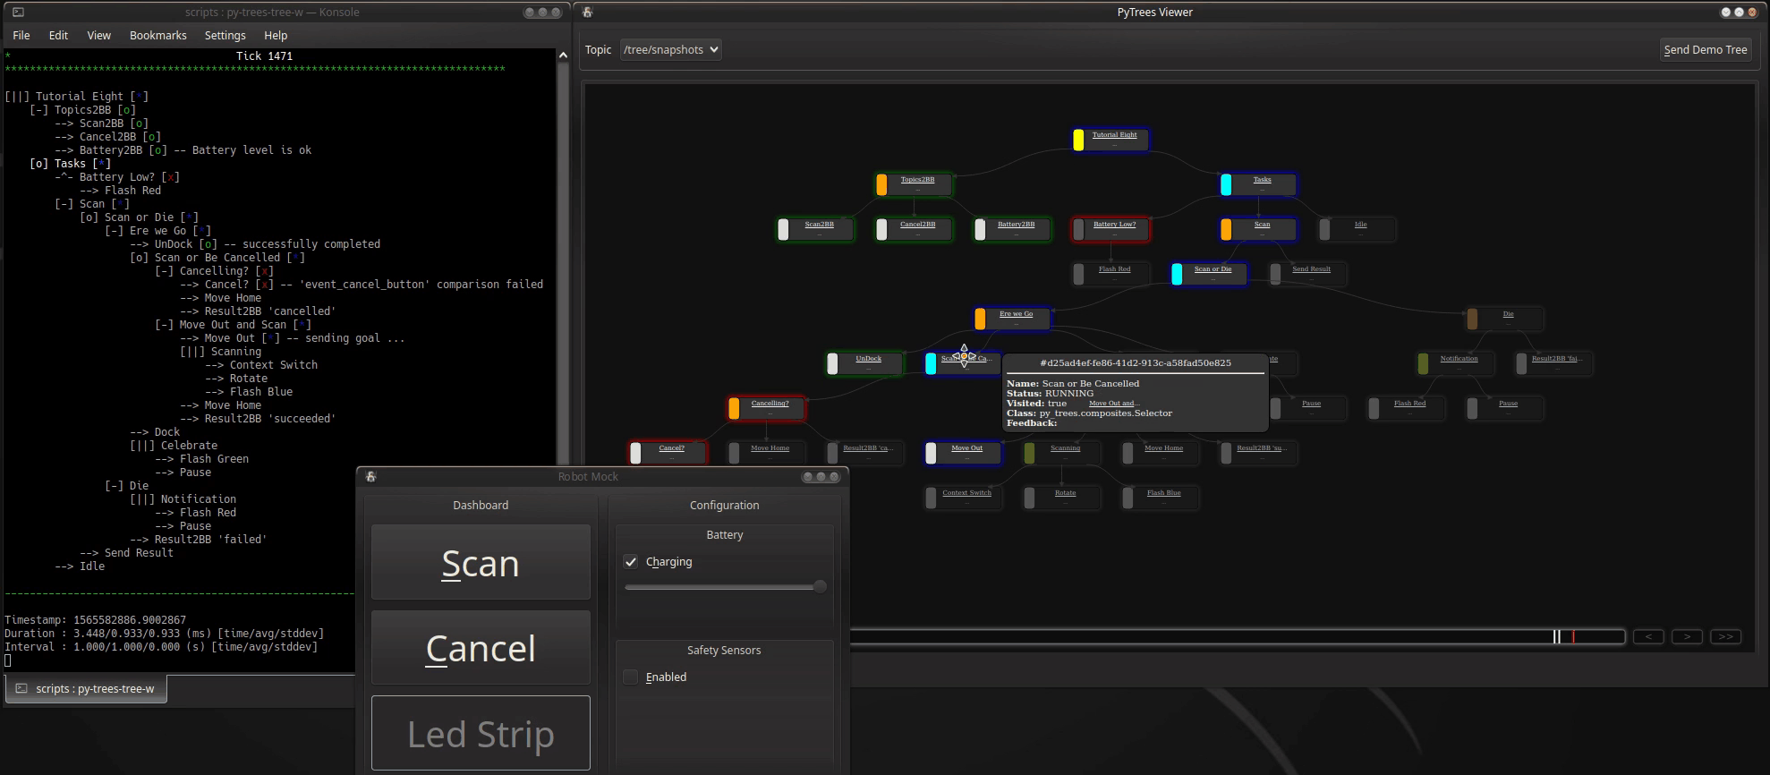Click the Led Strip button
The height and width of the screenshot is (775, 1770).
click(x=481, y=733)
